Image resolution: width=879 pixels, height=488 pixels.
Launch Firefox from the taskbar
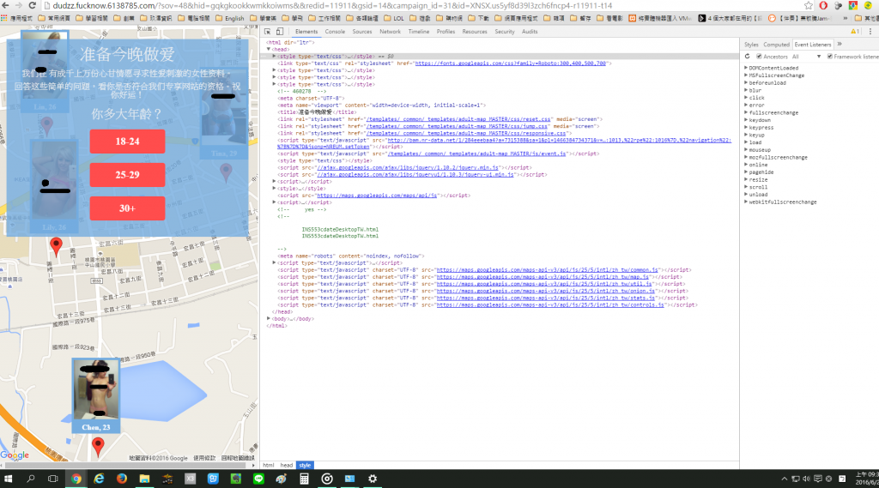click(x=122, y=479)
